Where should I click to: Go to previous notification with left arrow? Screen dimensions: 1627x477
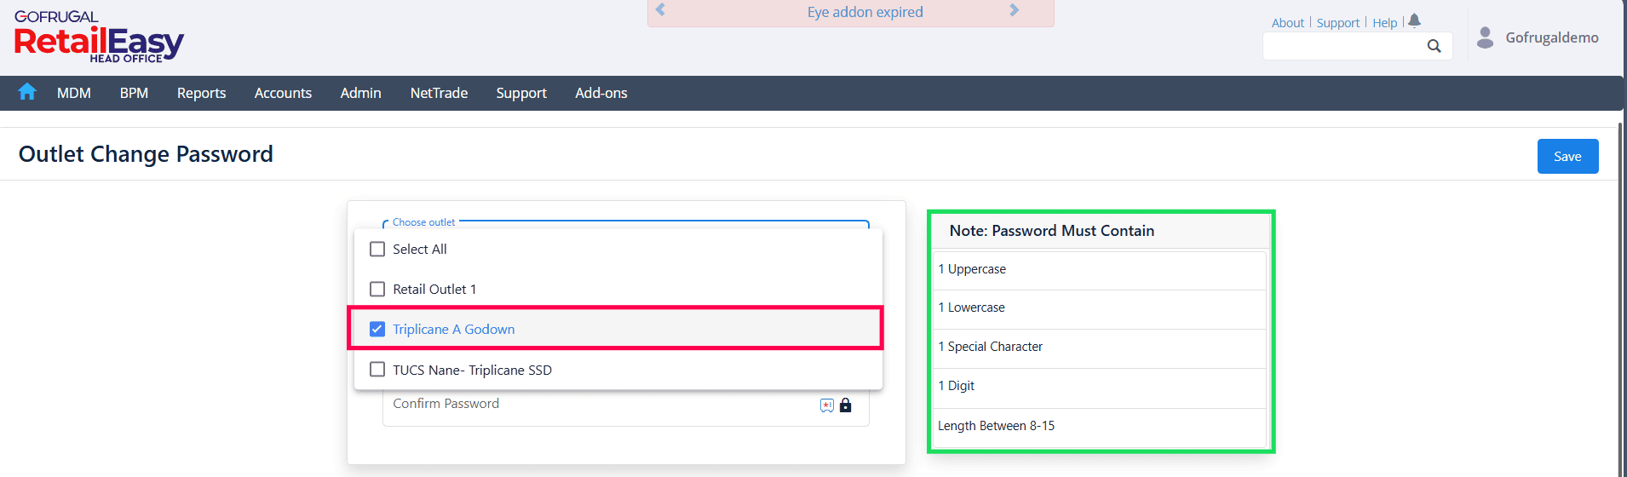coord(660,11)
